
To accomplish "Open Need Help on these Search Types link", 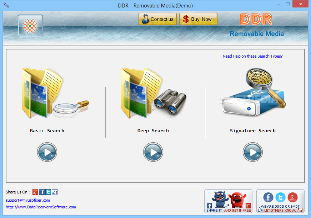I will pyautogui.click(x=253, y=56).
